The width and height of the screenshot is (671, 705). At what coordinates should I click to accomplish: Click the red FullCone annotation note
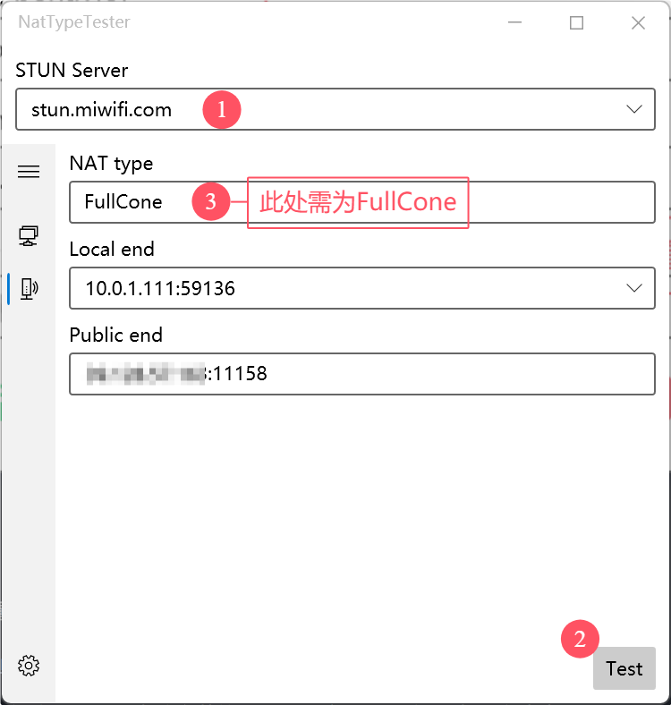pyautogui.click(x=358, y=202)
